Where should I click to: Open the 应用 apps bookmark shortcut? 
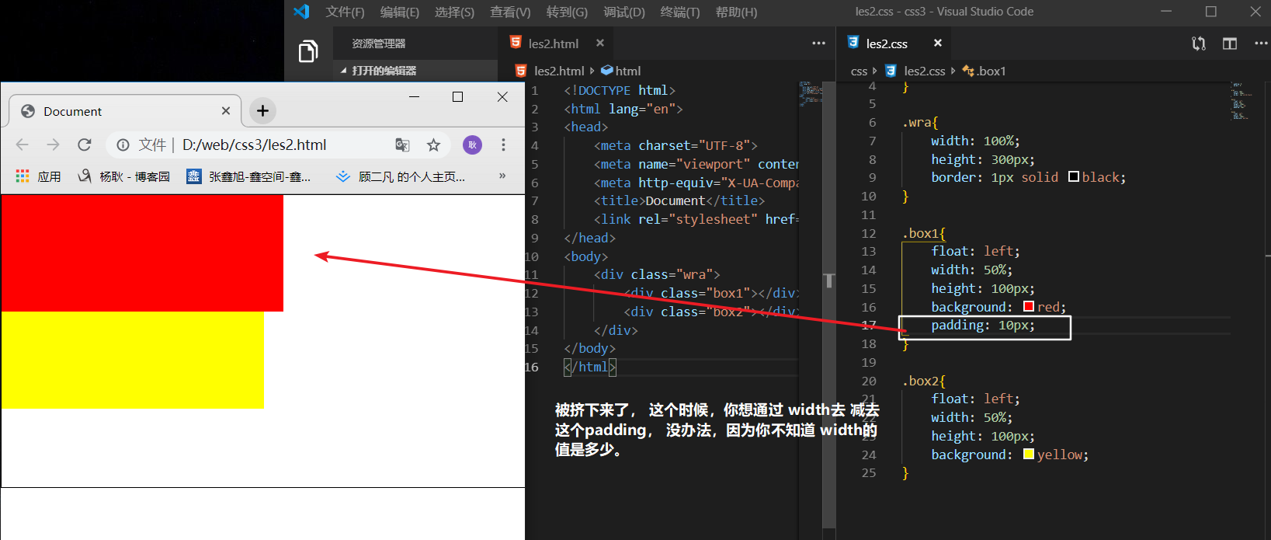pos(39,176)
